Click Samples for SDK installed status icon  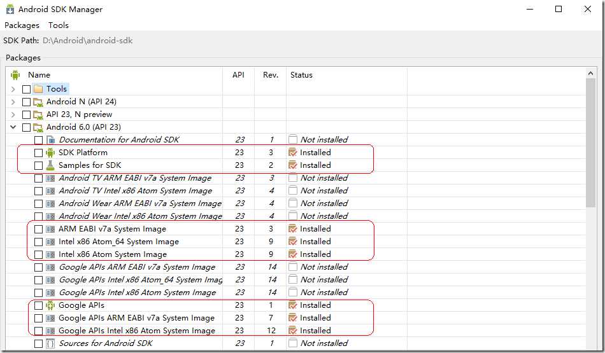293,165
